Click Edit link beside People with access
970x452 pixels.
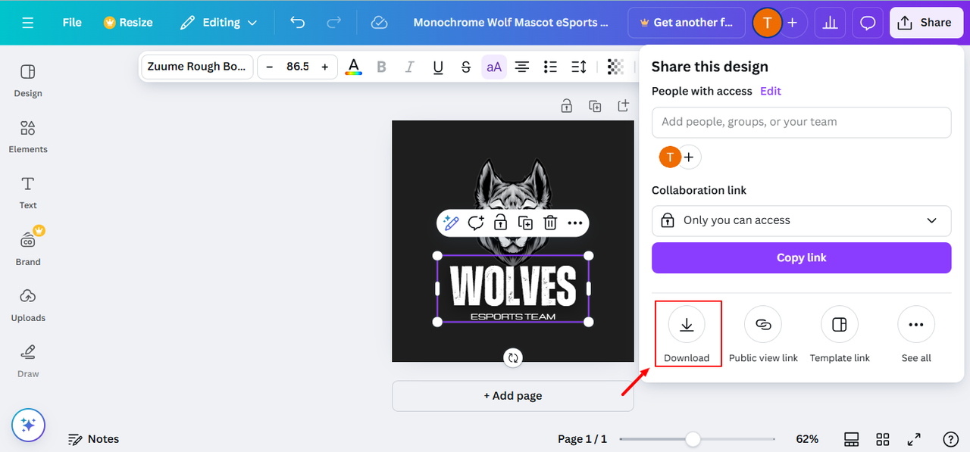[x=771, y=91]
